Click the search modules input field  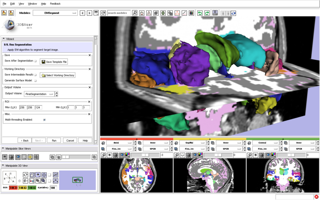119,13
